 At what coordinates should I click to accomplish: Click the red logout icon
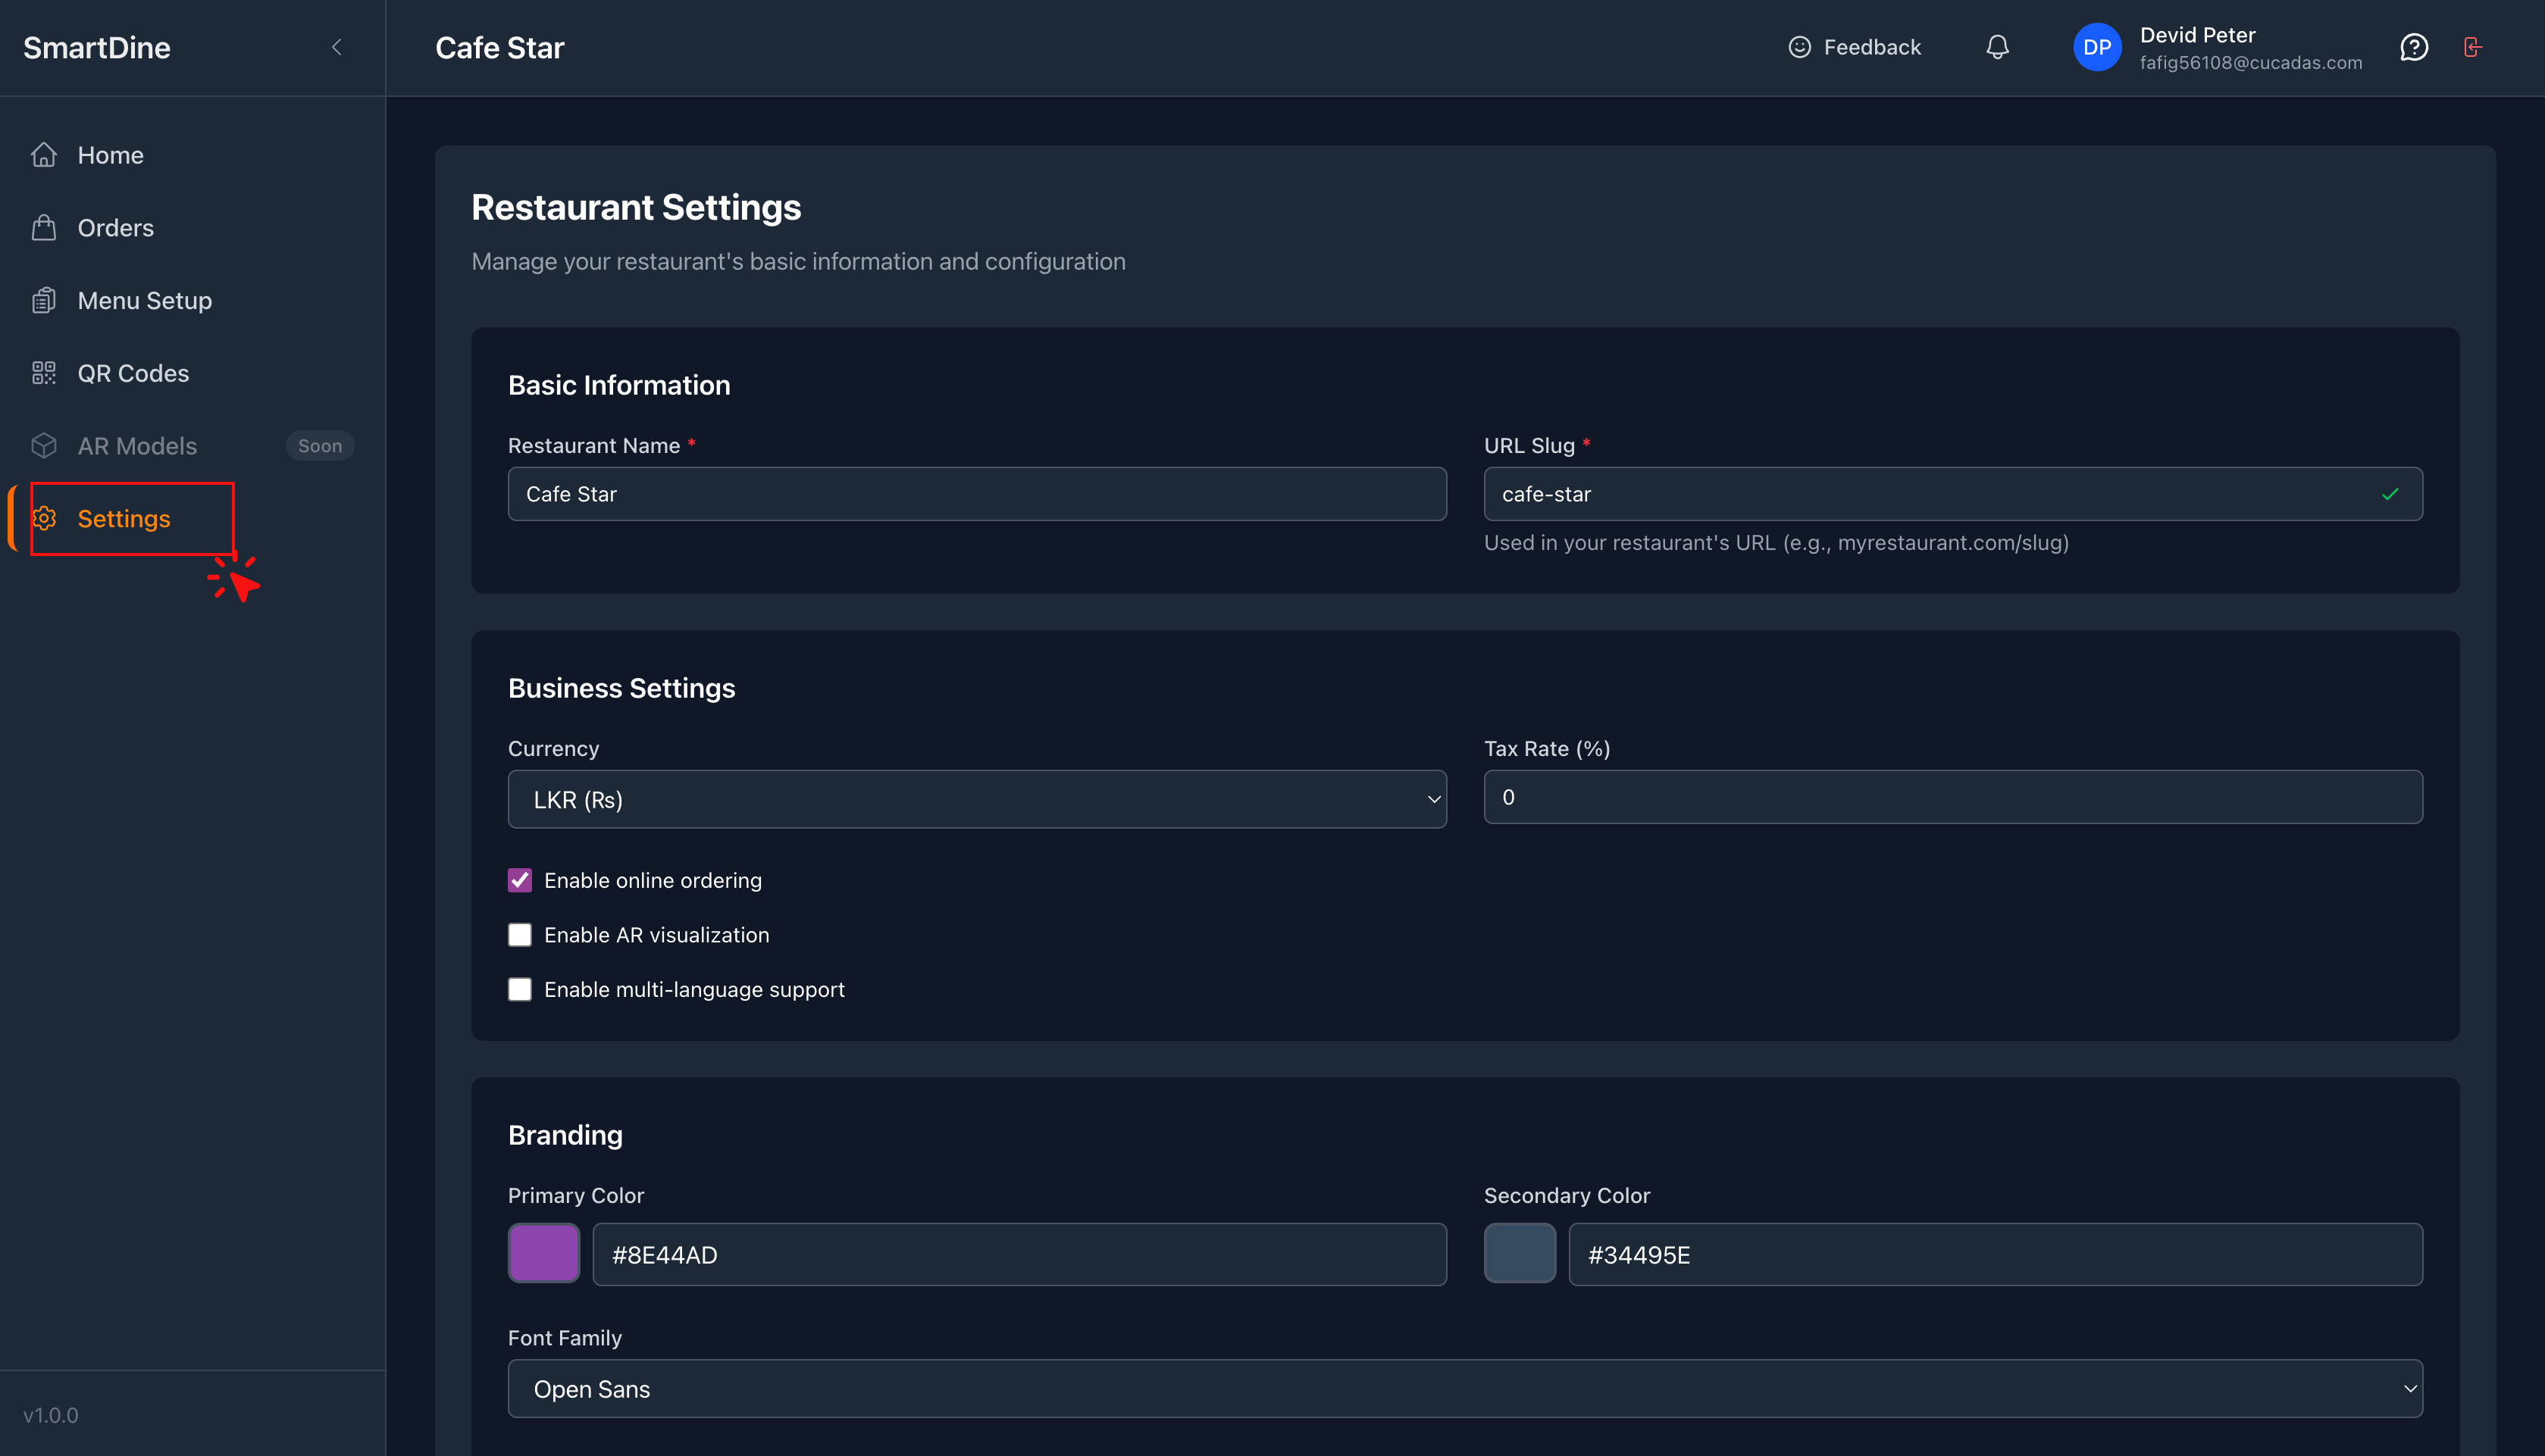pos(2472,47)
